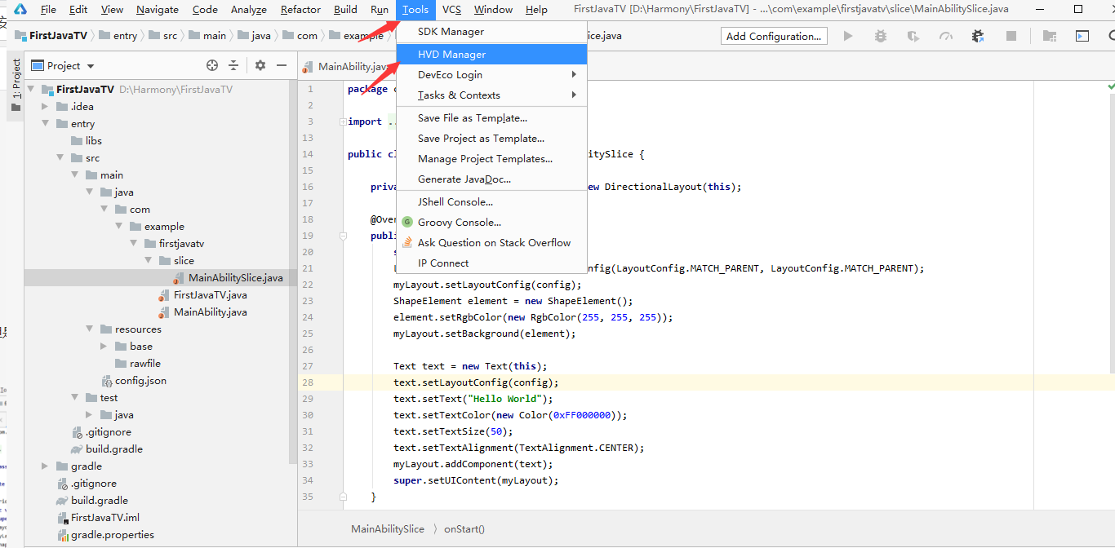Collapse the FirstJavaTV root node

30,90
